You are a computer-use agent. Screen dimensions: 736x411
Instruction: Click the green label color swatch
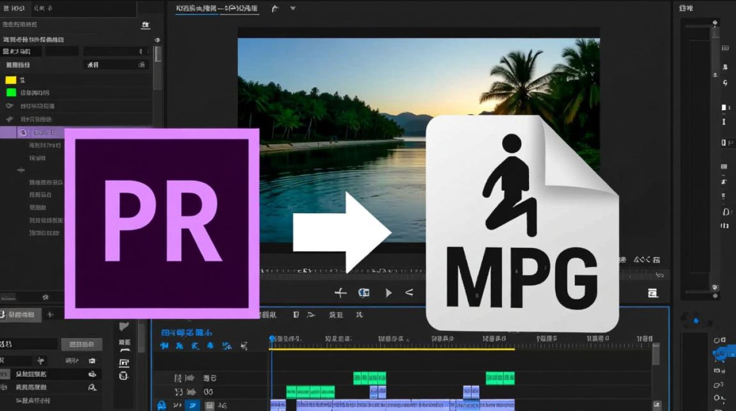(x=11, y=93)
